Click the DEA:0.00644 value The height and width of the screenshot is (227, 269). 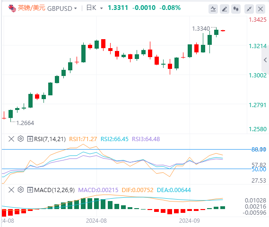tap(174, 190)
